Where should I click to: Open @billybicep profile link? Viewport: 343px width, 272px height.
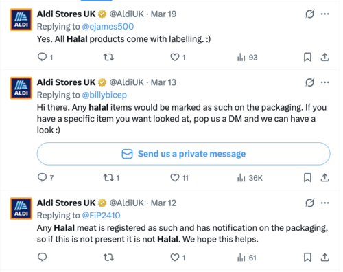(x=104, y=95)
